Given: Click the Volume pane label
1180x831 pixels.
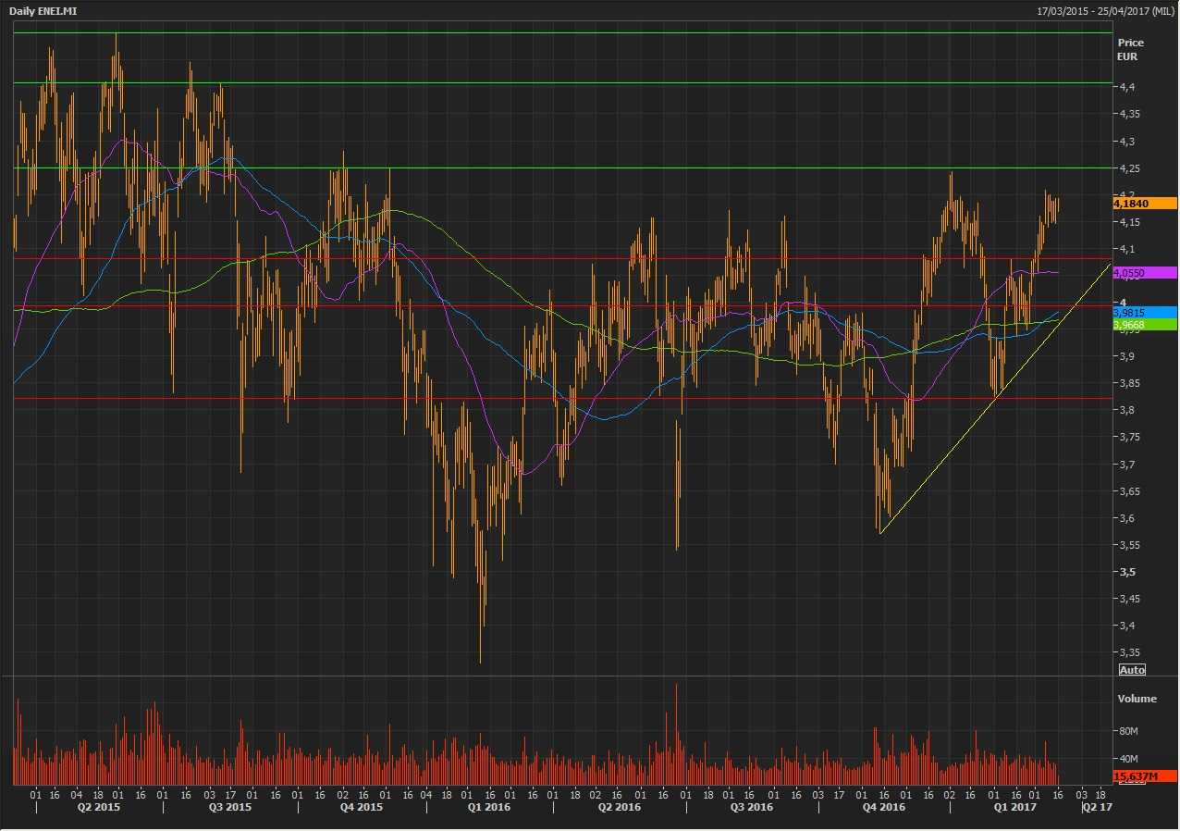Looking at the screenshot, I should 1137,699.
